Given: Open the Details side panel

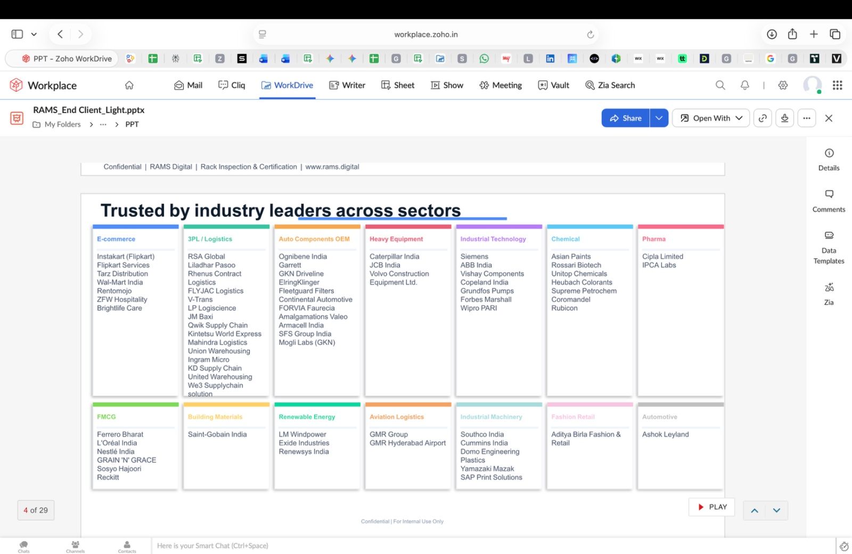Looking at the screenshot, I should [829, 160].
